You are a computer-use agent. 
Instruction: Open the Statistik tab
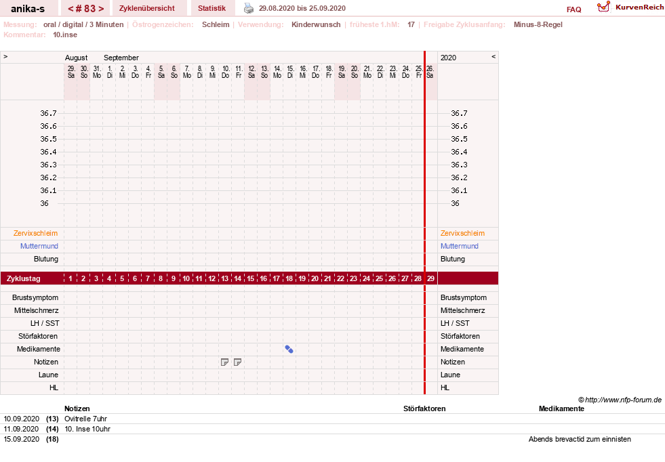(x=211, y=9)
